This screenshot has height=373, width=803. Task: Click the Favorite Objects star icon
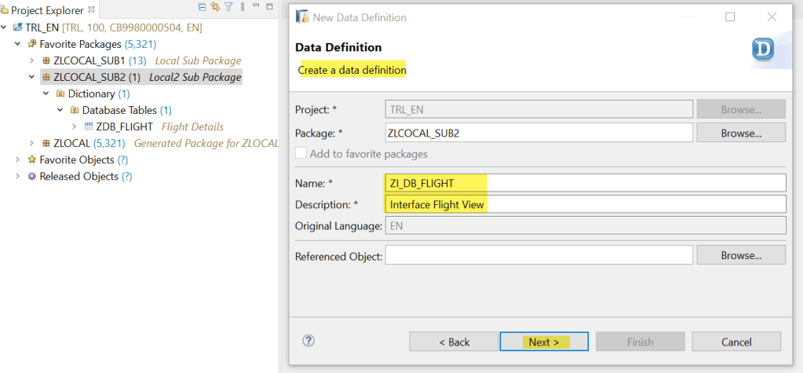coord(32,159)
